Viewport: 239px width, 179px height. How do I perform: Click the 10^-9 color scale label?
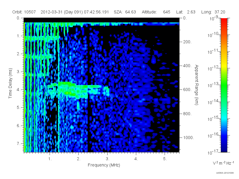[x=214, y=18]
